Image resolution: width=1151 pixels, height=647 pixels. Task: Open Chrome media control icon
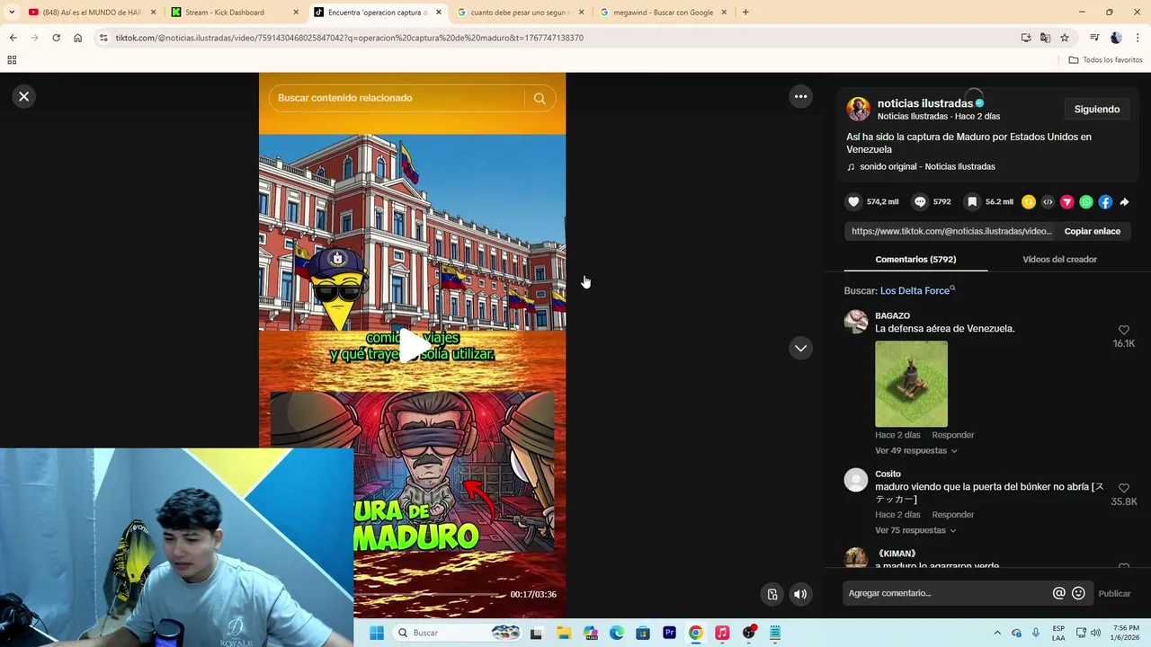(x=1094, y=38)
